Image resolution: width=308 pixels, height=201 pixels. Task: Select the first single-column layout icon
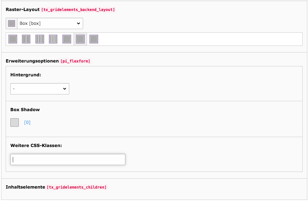tap(13, 39)
